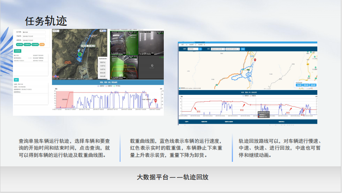
Task: Click the red shaded loading region on the left chart
Action: point(63,99)
